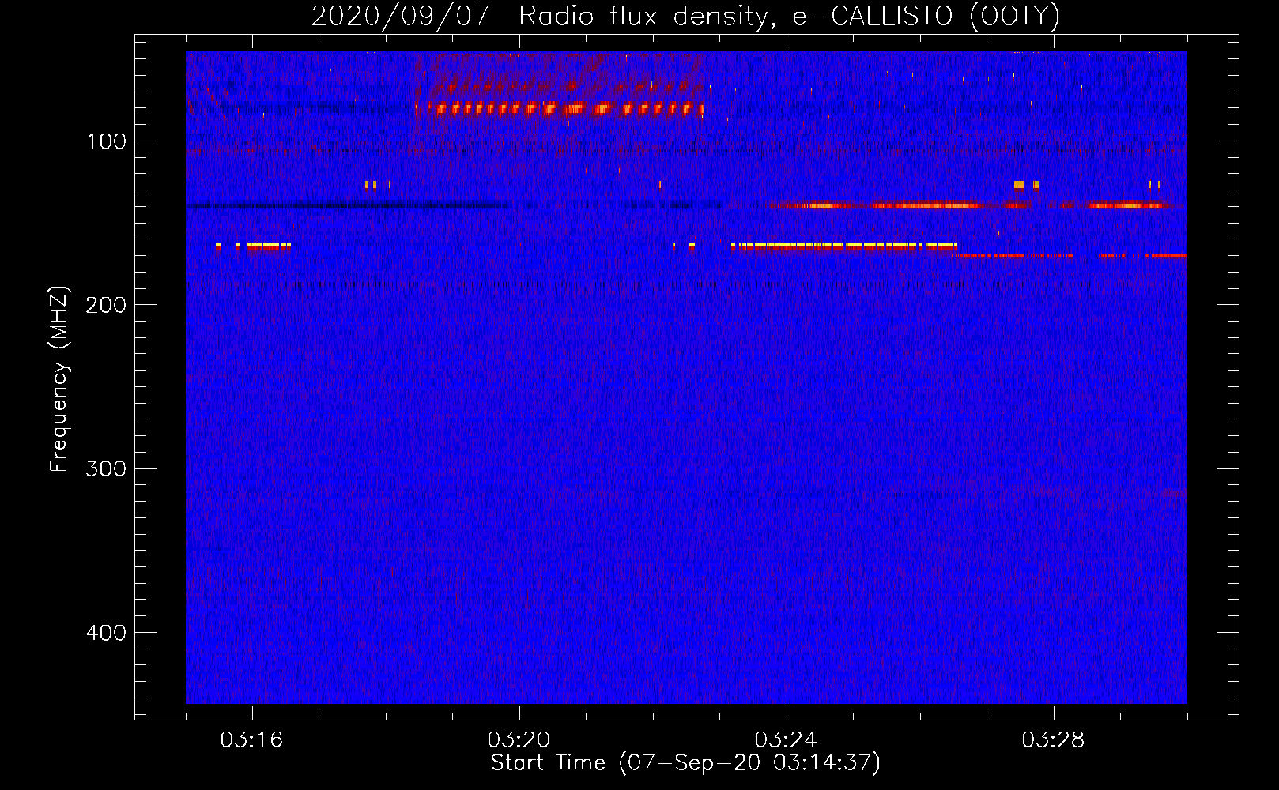Click the '100' frequency tick label
The width and height of the screenshot is (1279, 790).
(107, 141)
